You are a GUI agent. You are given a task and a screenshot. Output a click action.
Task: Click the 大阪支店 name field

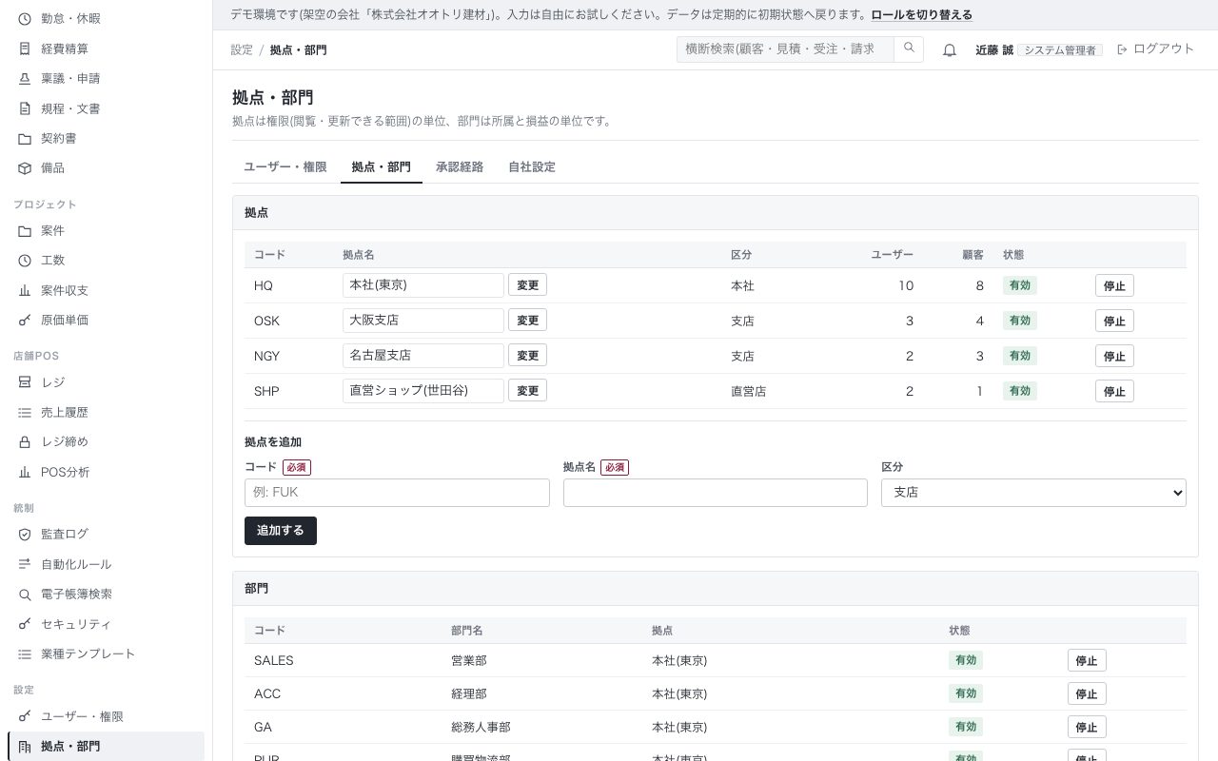click(x=423, y=320)
